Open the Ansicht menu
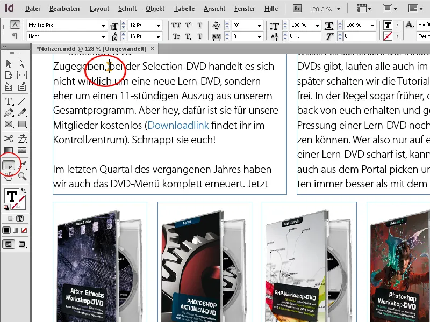Screen dimensions: 430x322 214,9
